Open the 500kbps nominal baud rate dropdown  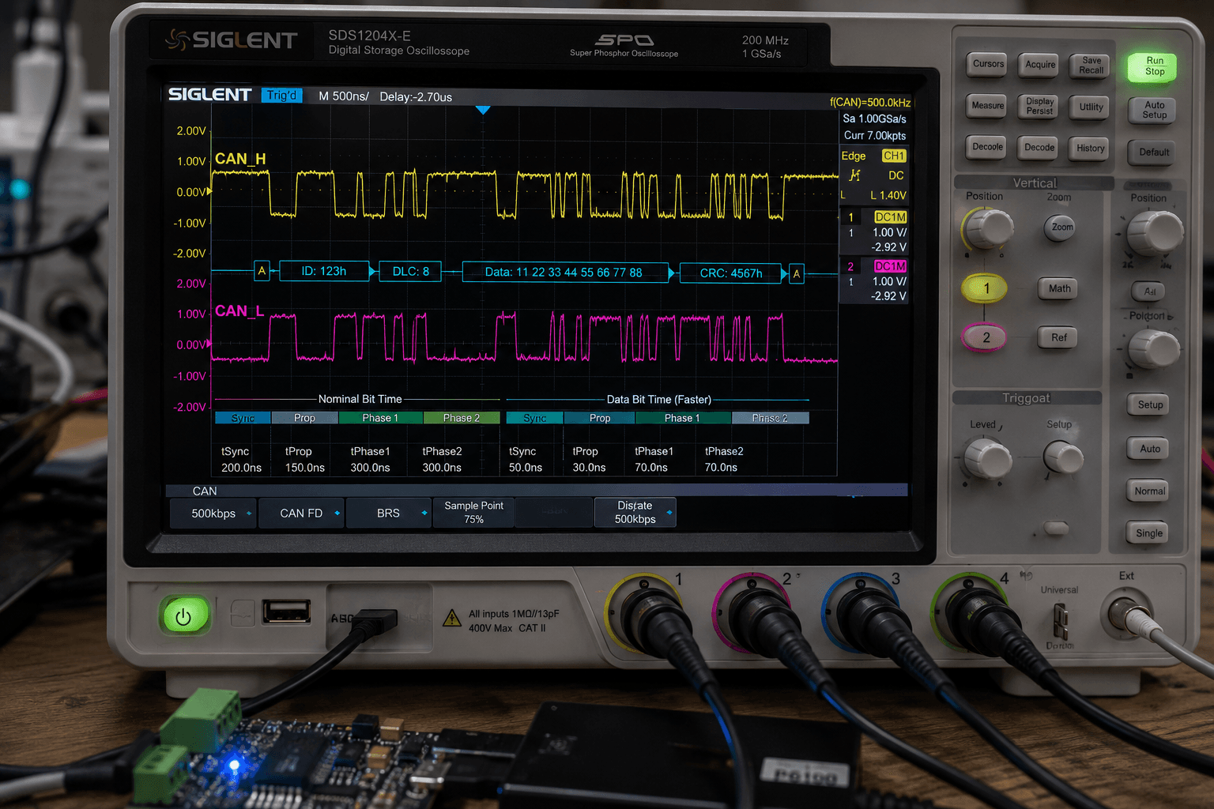[x=213, y=514]
